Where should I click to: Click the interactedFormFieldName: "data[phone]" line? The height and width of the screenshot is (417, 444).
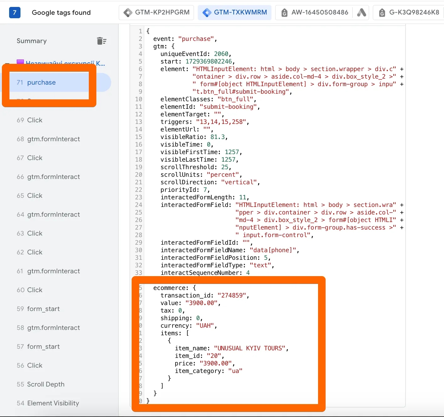[x=230, y=250]
